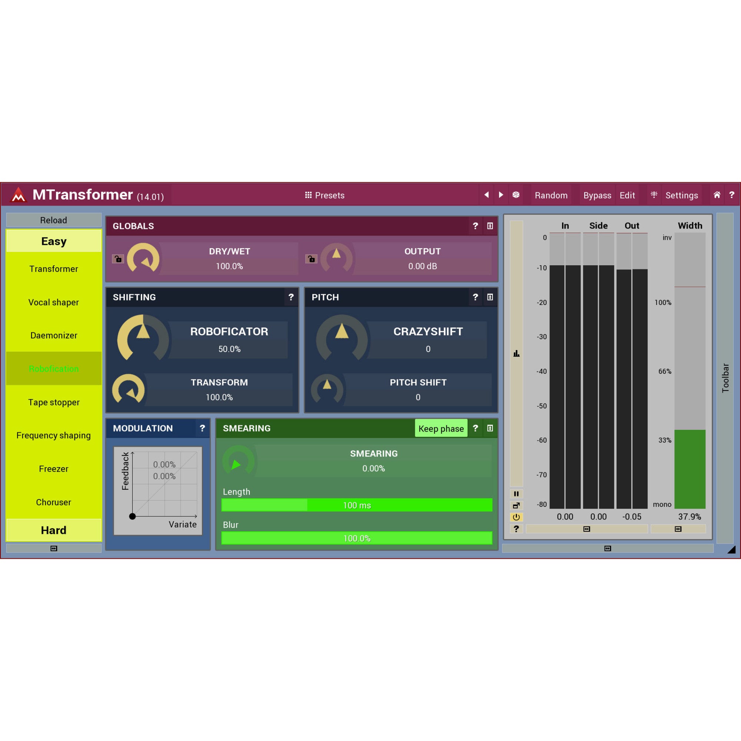Screen dimensions: 741x741
Task: Toggle the Output lock
Action: click(312, 259)
